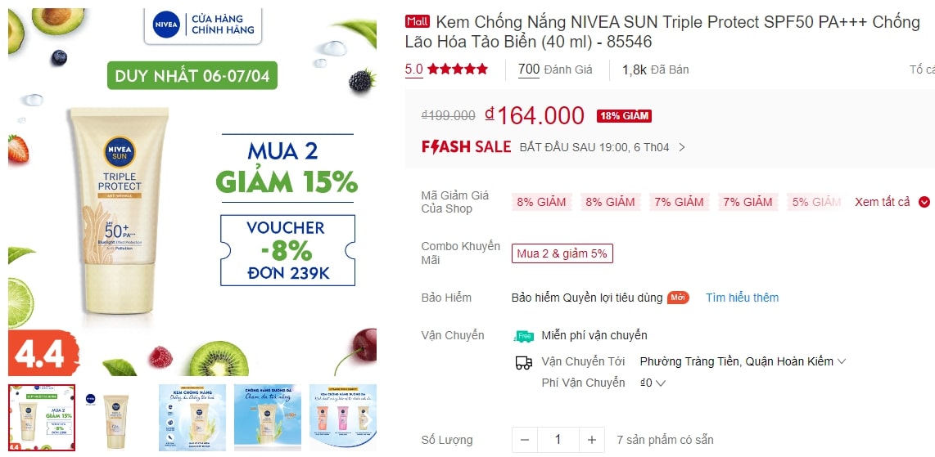Image resolution: width=935 pixels, height=457 pixels.
Task: Click the Flash Sale logo
Action: point(467,147)
